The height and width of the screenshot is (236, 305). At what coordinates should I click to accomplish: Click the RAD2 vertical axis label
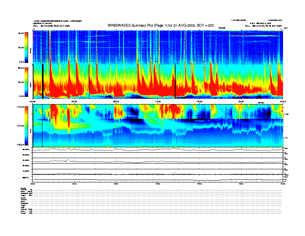pyautogui.click(x=30, y=51)
